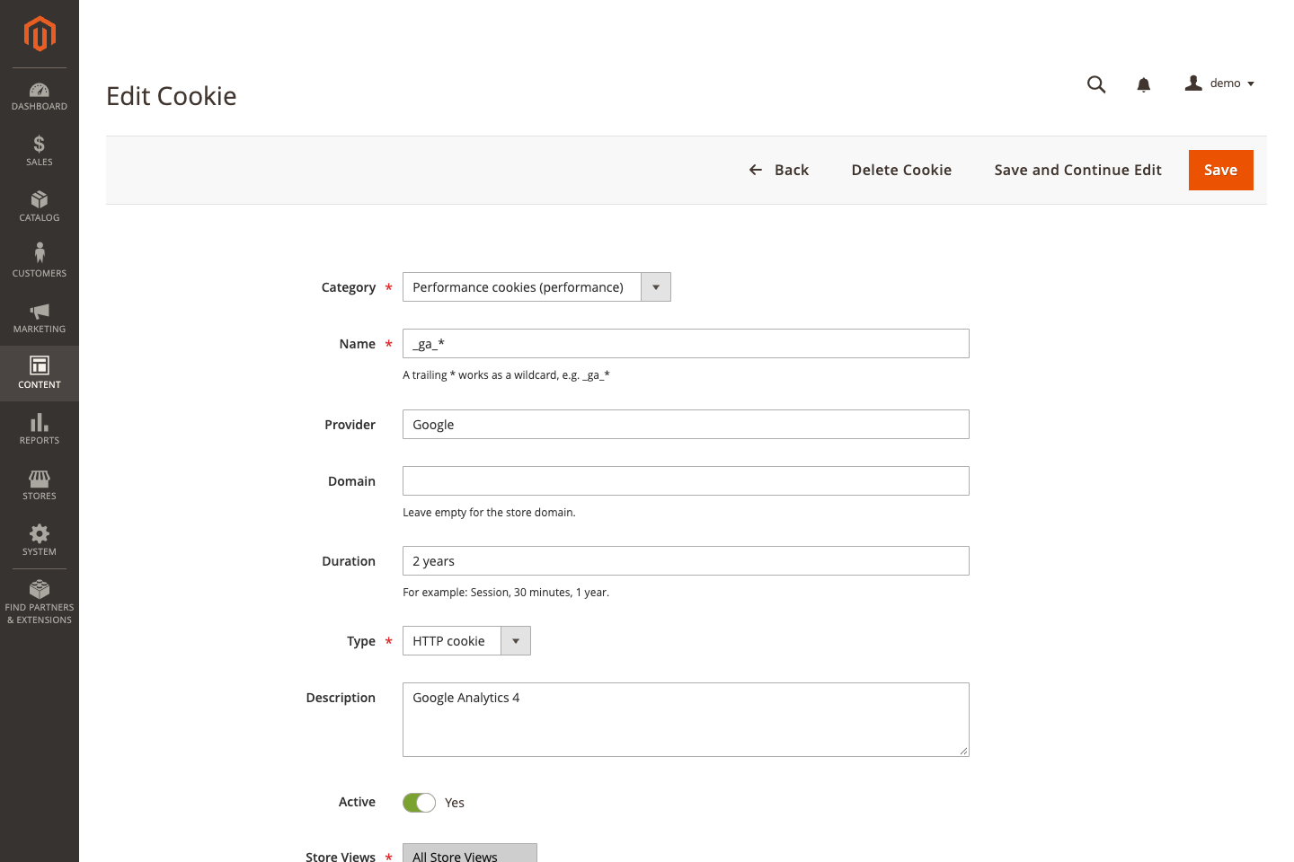This screenshot has height=862, width=1294.
Task: Click the orange Save button
Action: [x=1220, y=170]
